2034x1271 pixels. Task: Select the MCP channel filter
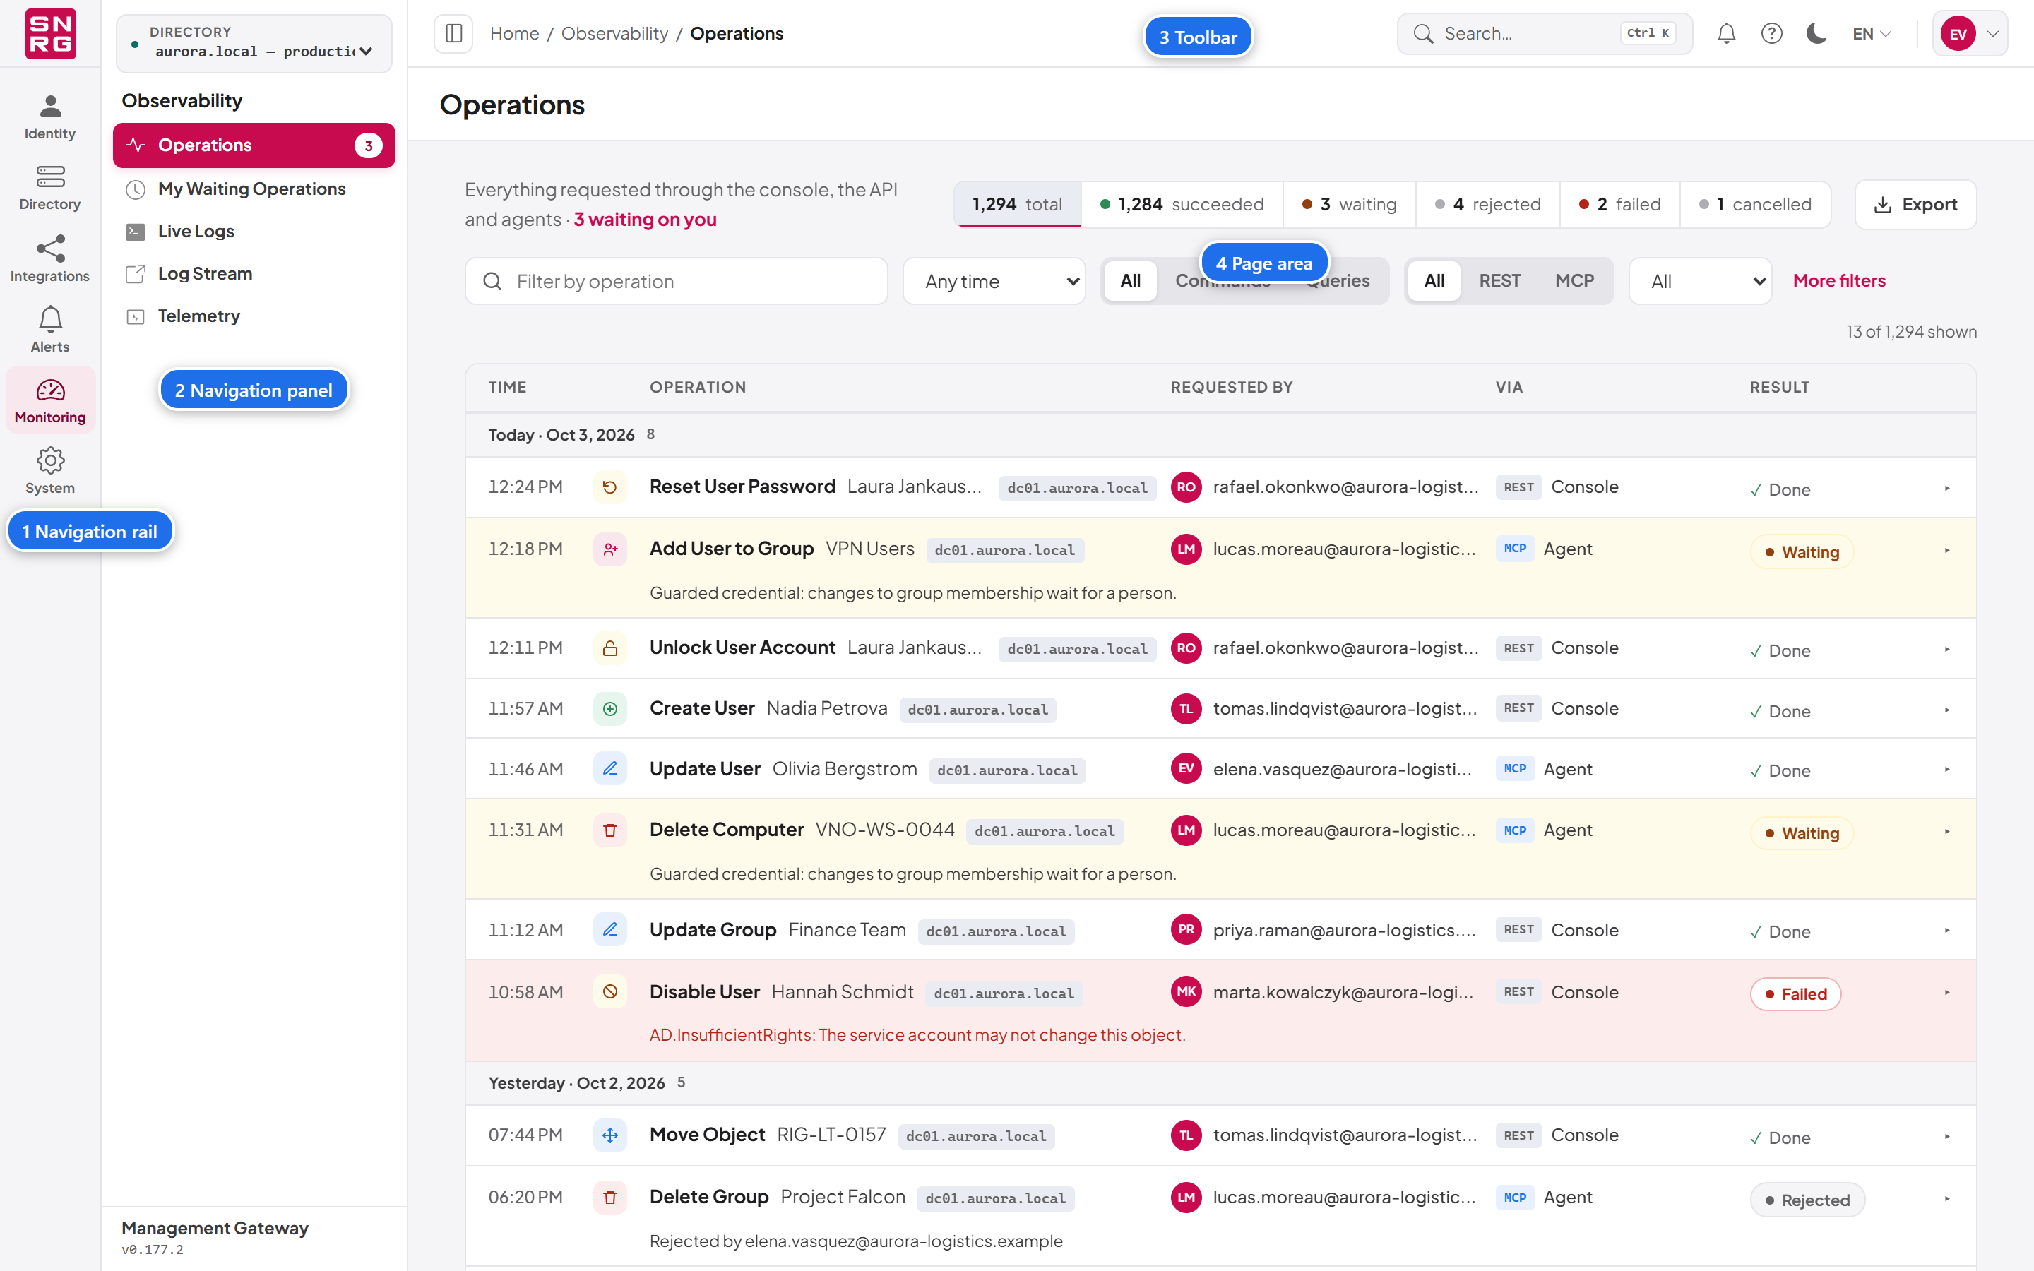(1574, 281)
